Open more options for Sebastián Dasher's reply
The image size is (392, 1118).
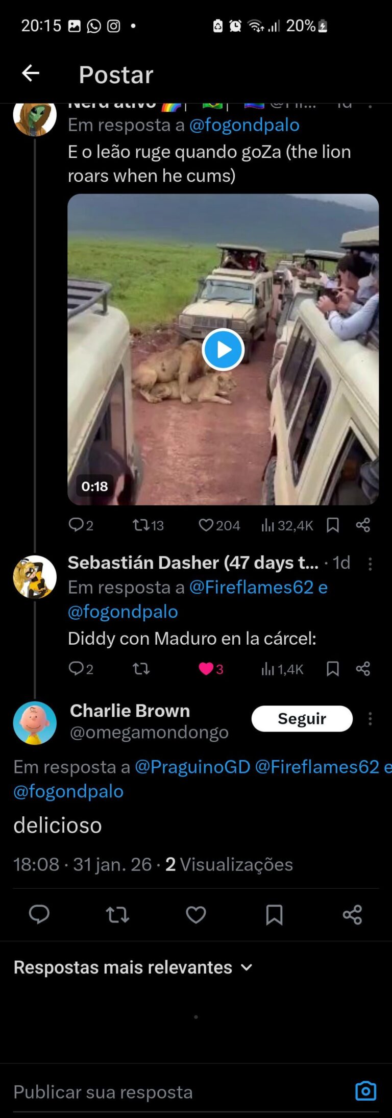(x=370, y=564)
